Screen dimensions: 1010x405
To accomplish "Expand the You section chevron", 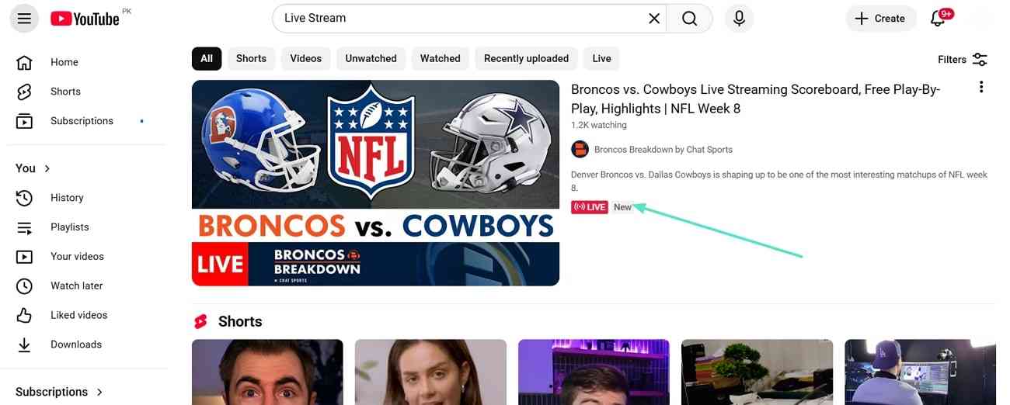I will coord(47,168).
